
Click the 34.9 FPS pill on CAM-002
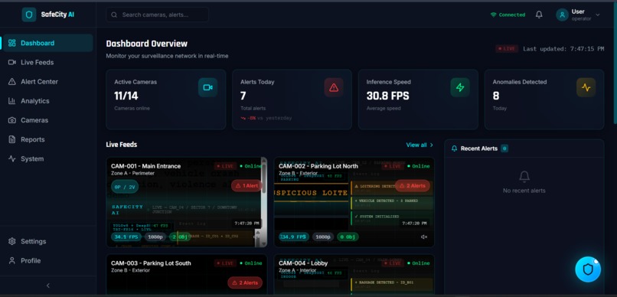point(294,237)
